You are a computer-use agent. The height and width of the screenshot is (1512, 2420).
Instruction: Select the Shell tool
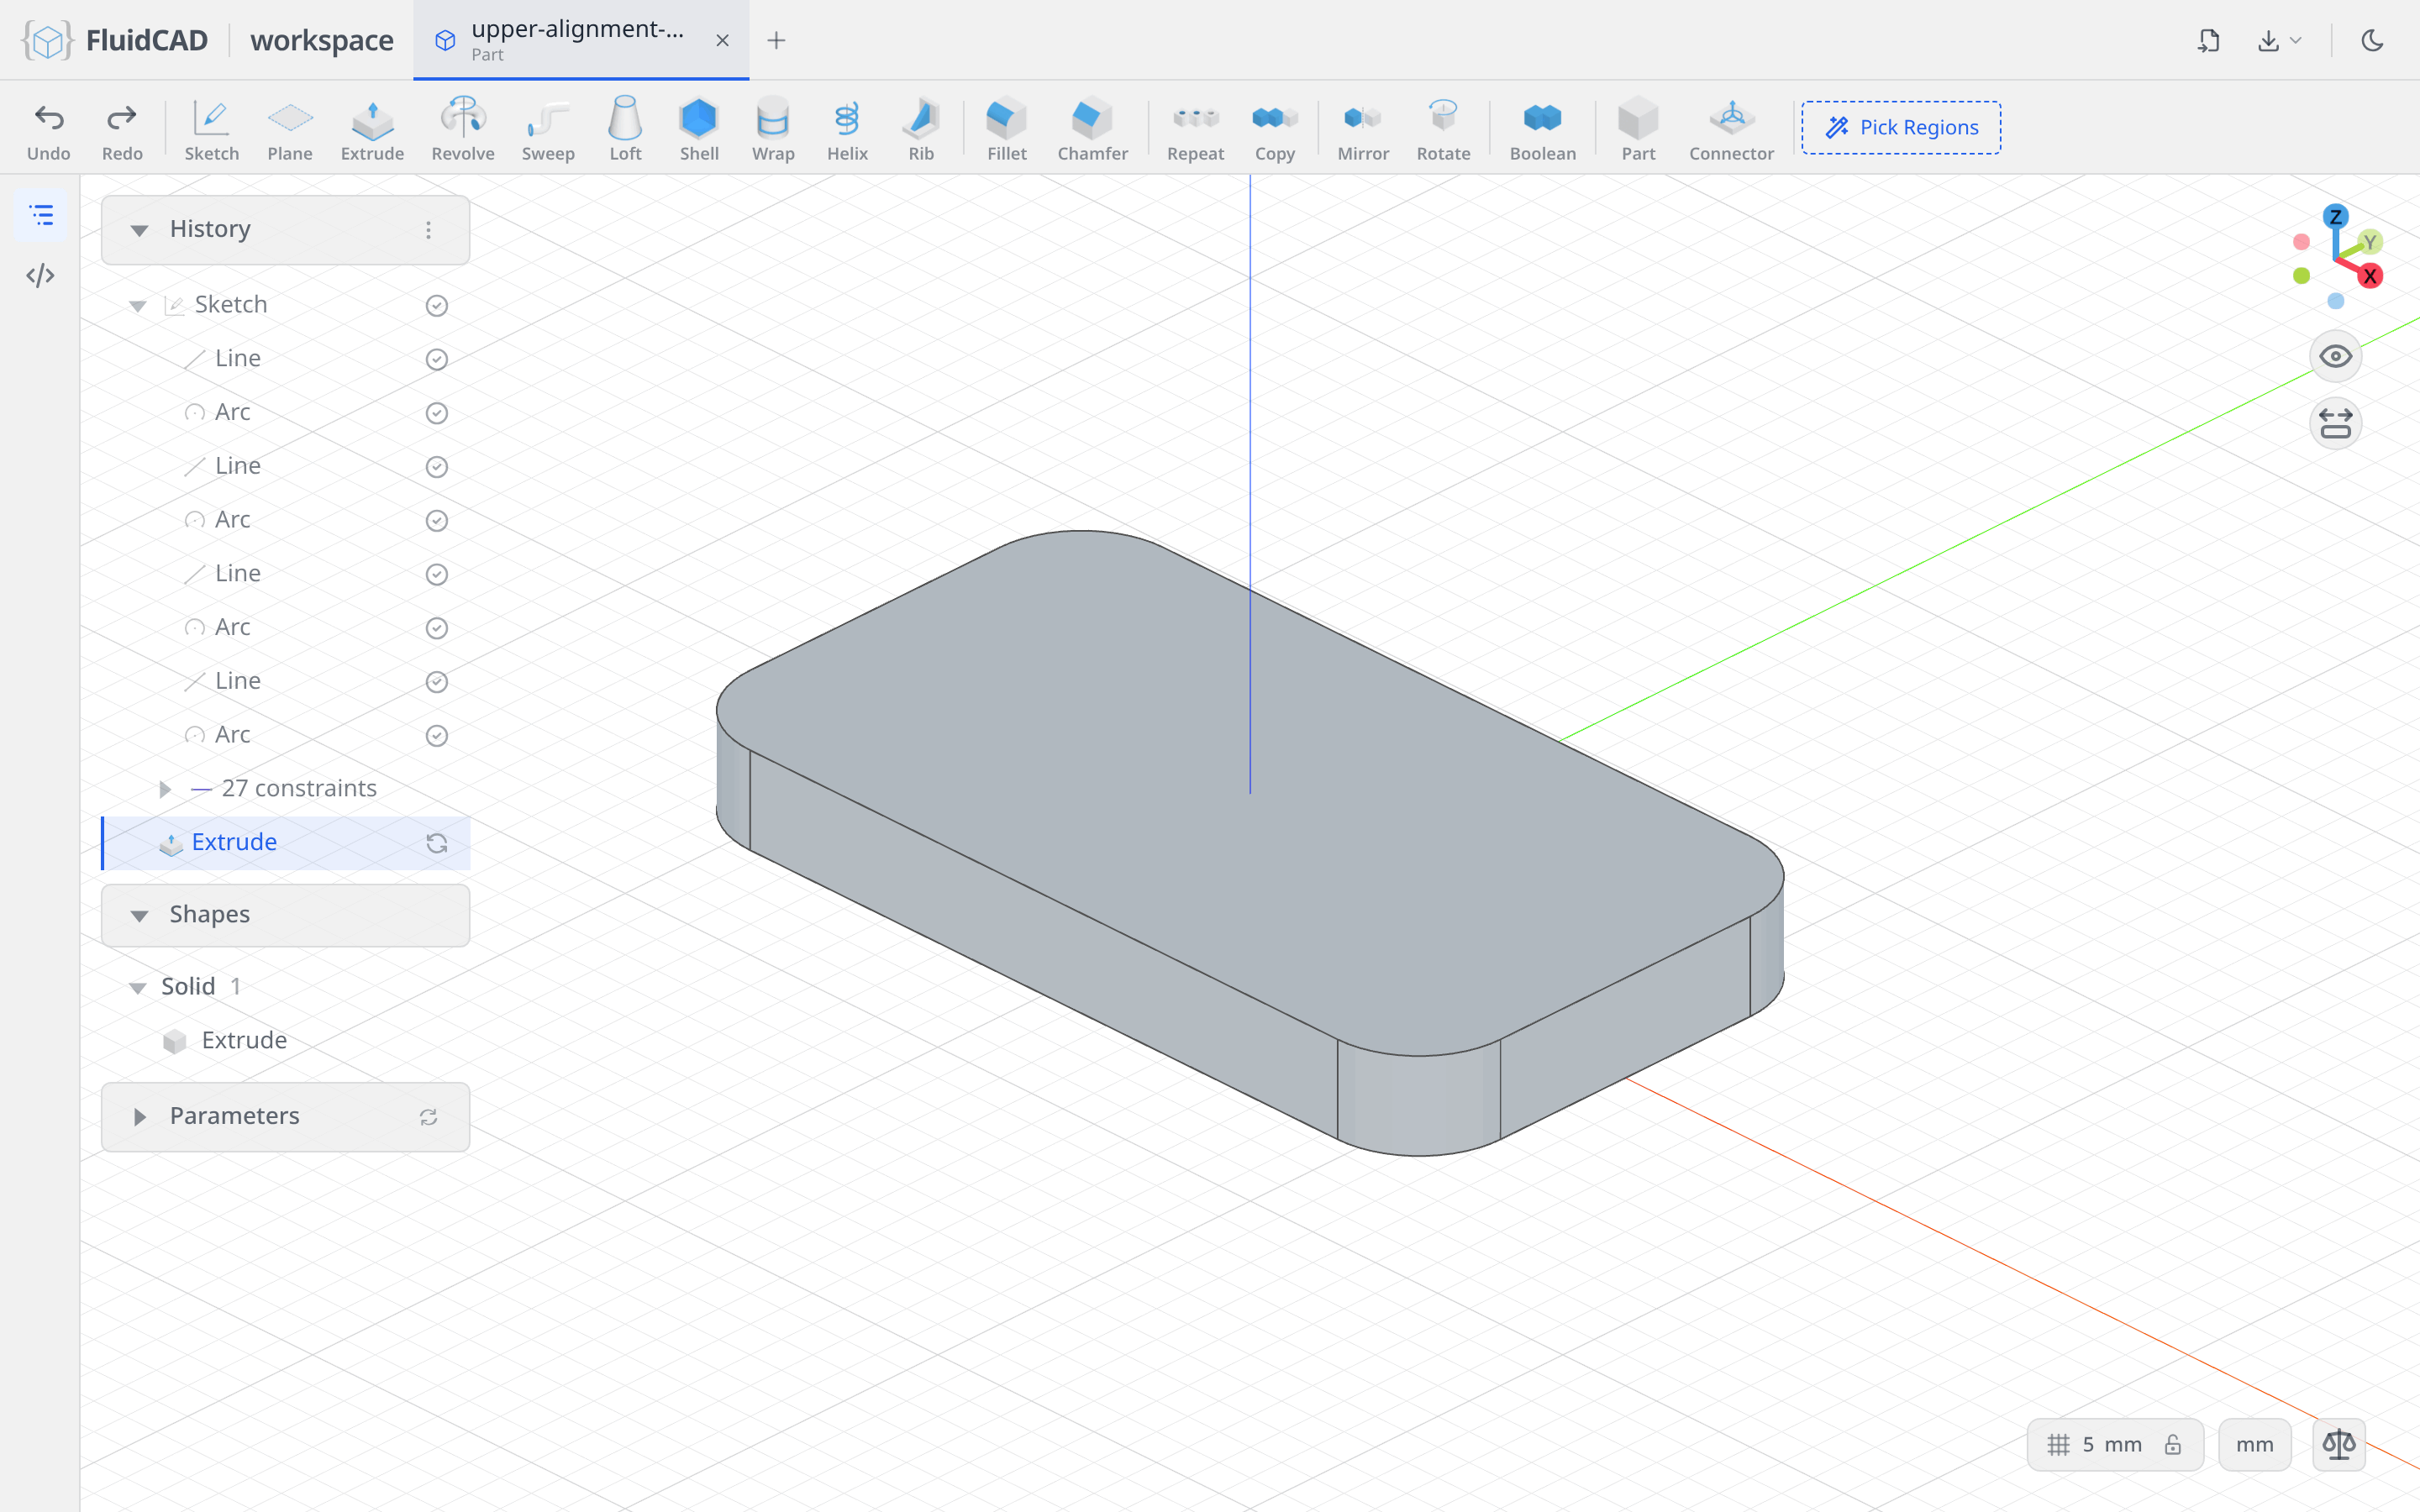[x=699, y=129]
